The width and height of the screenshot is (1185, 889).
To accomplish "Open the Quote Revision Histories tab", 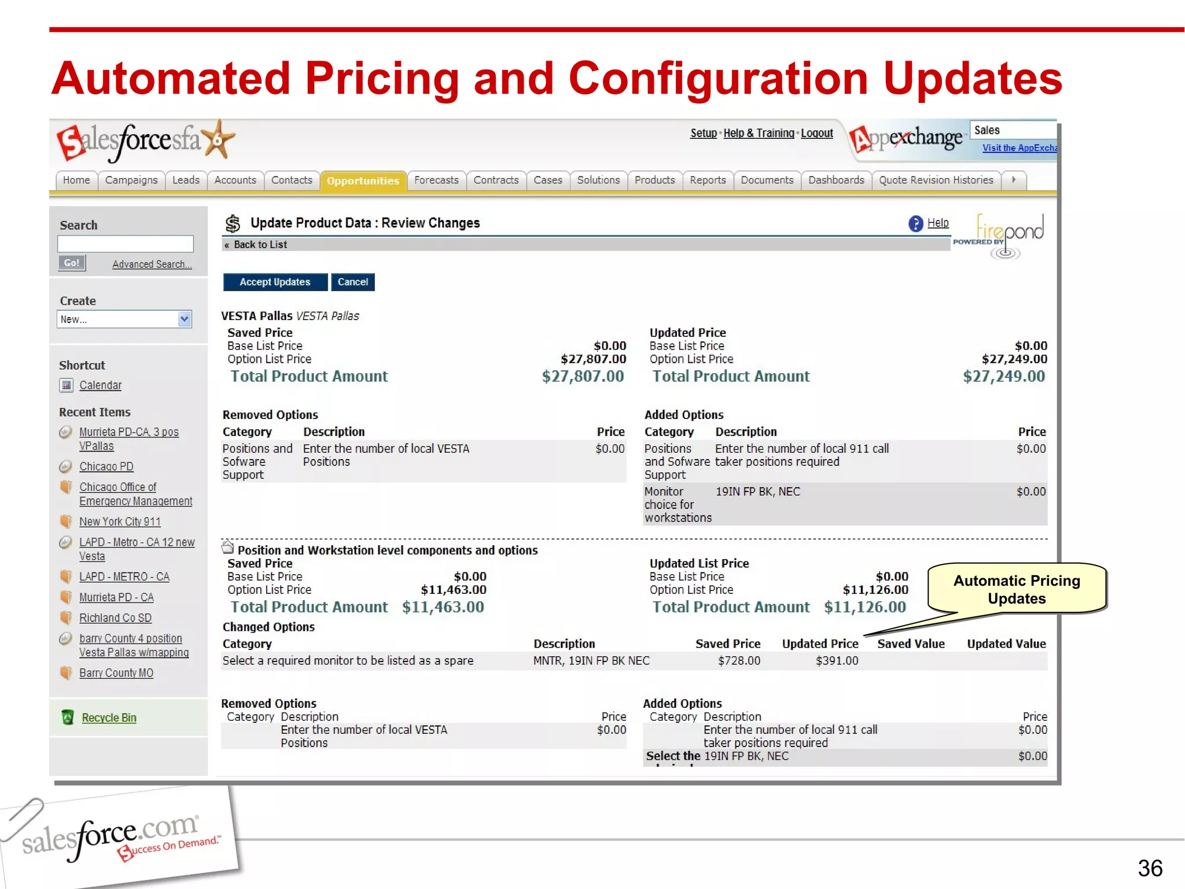I will click(x=936, y=181).
